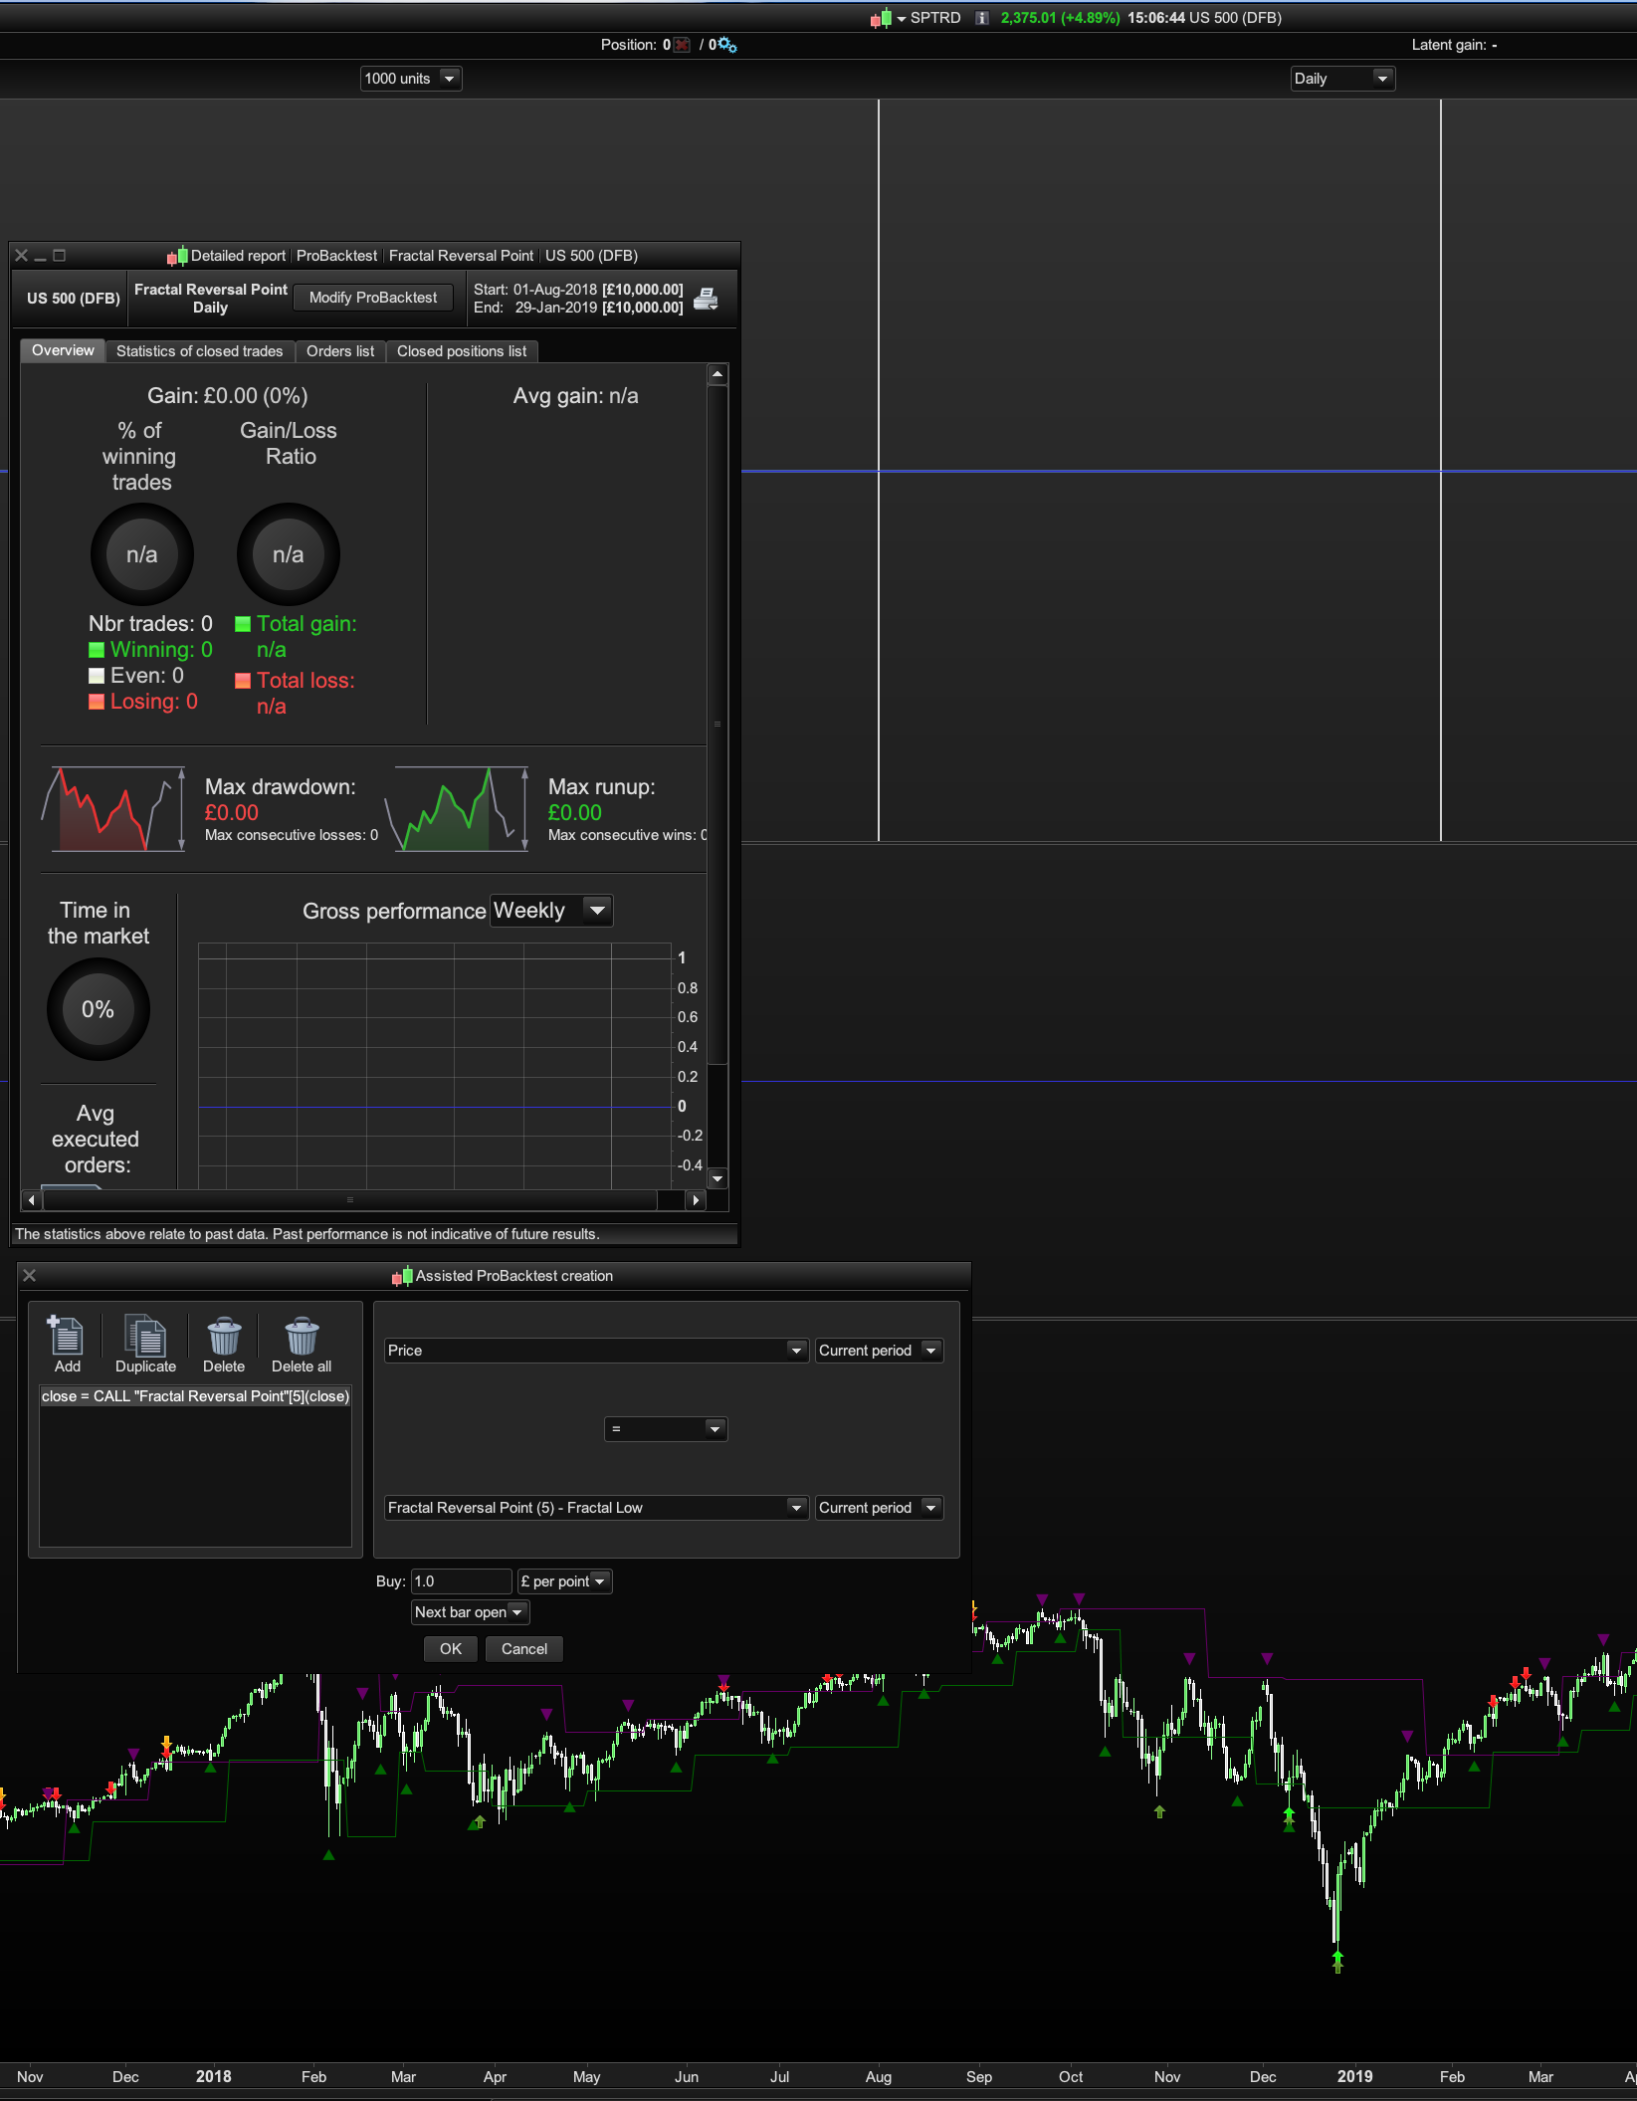Click the red close-position icon beside Position
The height and width of the screenshot is (2101, 1637).
(682, 45)
